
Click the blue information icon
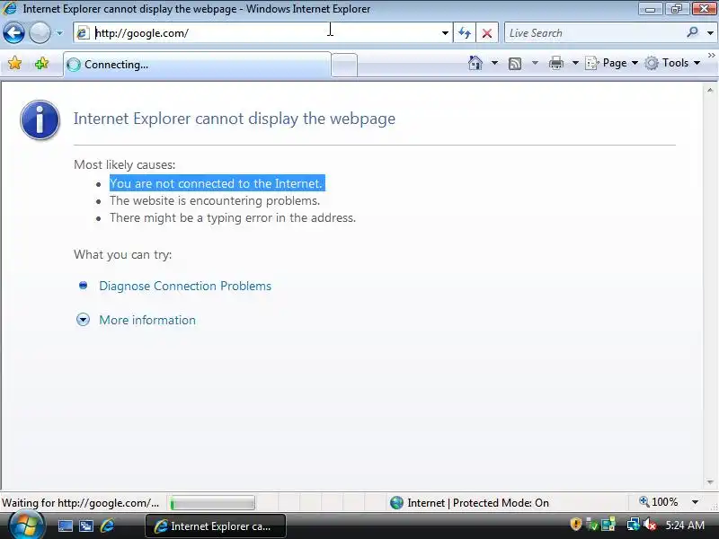click(x=40, y=119)
